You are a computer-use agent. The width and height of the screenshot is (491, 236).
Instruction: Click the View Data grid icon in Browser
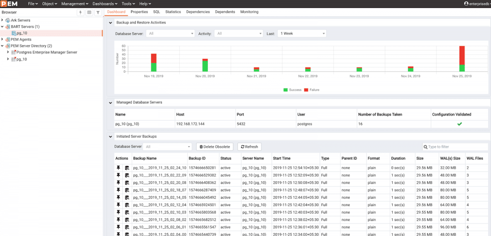click(x=89, y=12)
